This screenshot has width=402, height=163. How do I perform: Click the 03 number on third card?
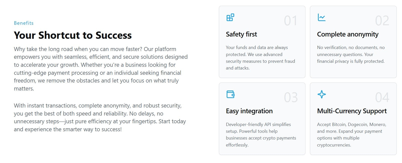[291, 97]
